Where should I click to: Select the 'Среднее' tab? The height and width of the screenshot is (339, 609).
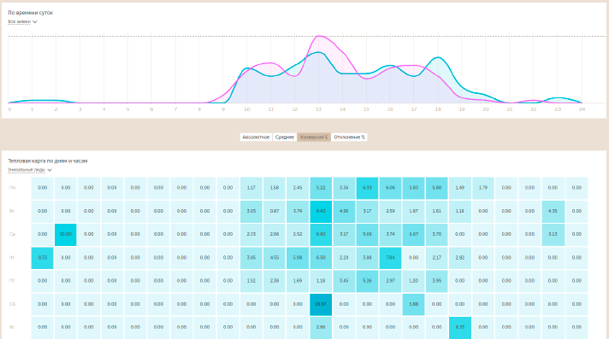click(285, 137)
